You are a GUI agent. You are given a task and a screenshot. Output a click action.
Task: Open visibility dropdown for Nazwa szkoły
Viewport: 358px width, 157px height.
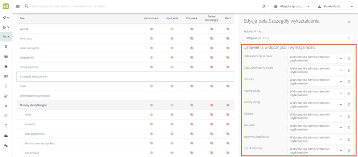pos(315,93)
